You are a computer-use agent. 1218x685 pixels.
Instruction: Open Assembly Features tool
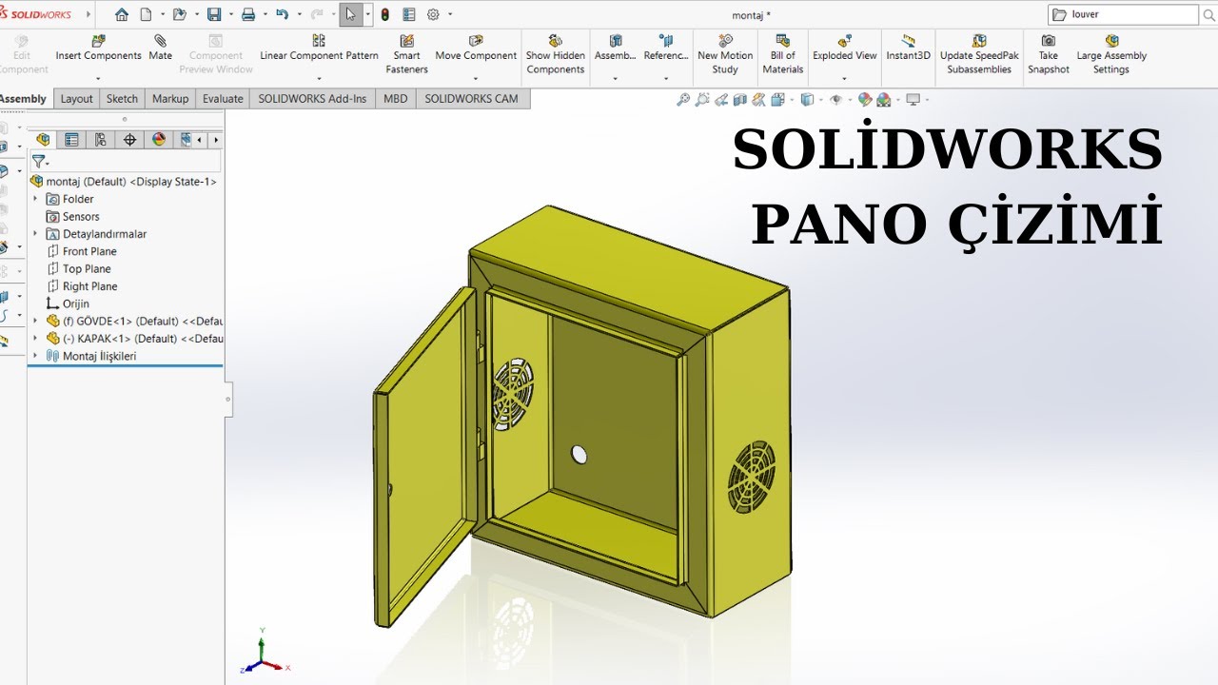616,49
